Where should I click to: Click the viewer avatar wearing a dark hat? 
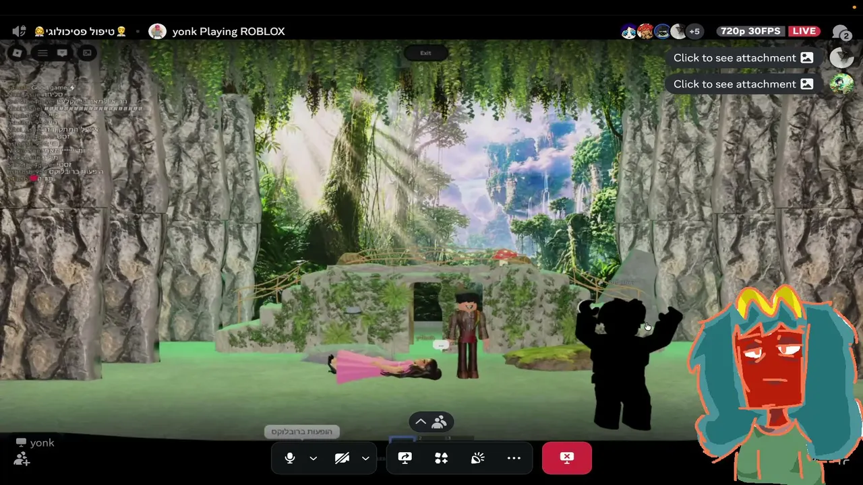[x=662, y=31]
